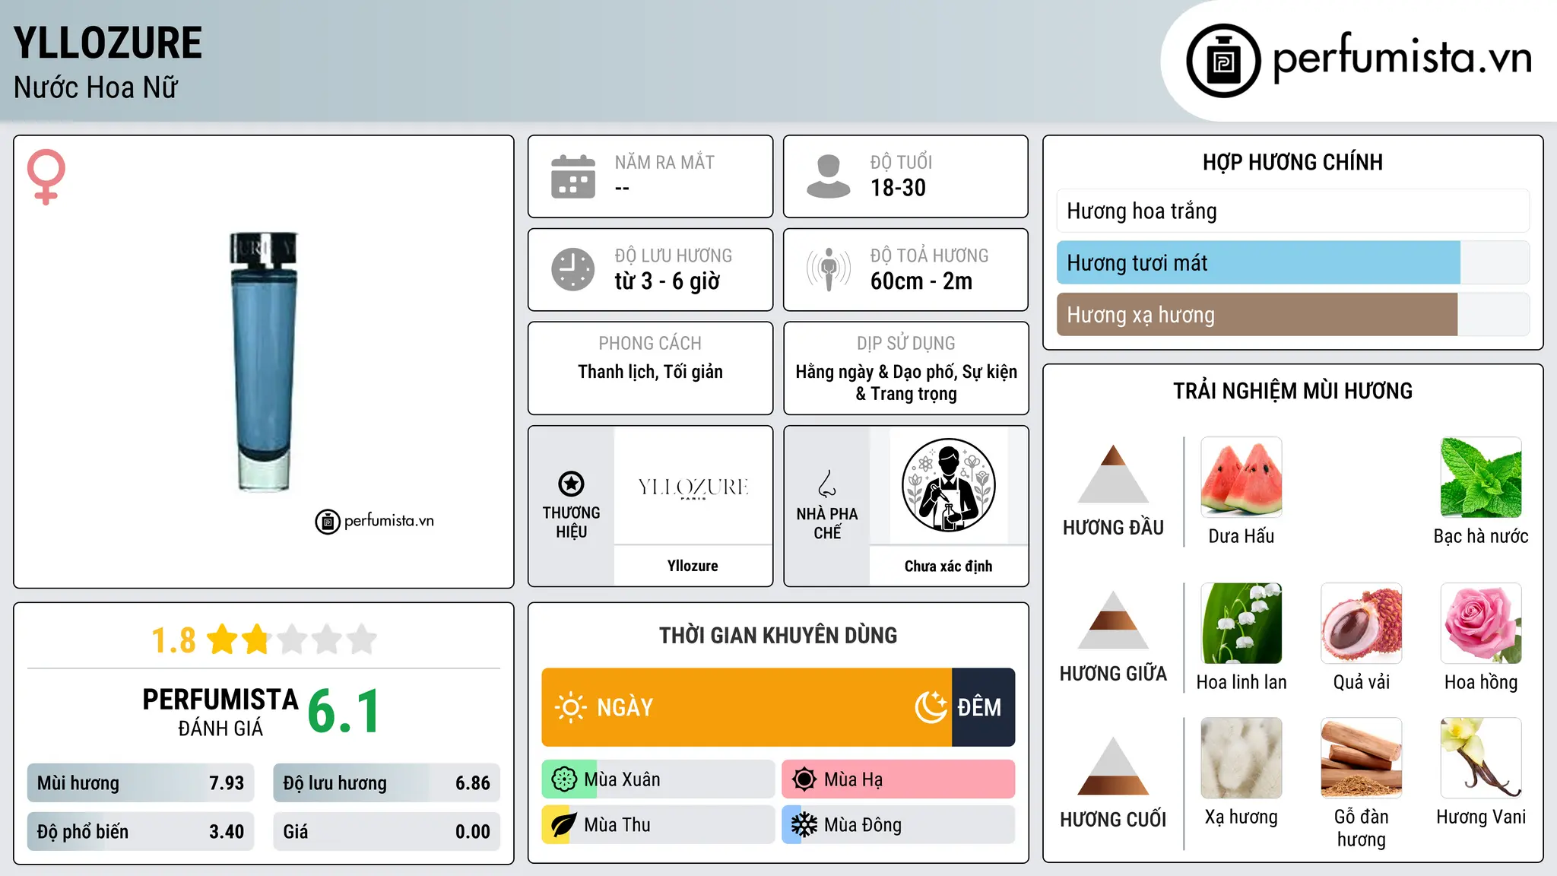Click the first gold star in the rating
The height and width of the screenshot is (876, 1557).
click(x=223, y=640)
